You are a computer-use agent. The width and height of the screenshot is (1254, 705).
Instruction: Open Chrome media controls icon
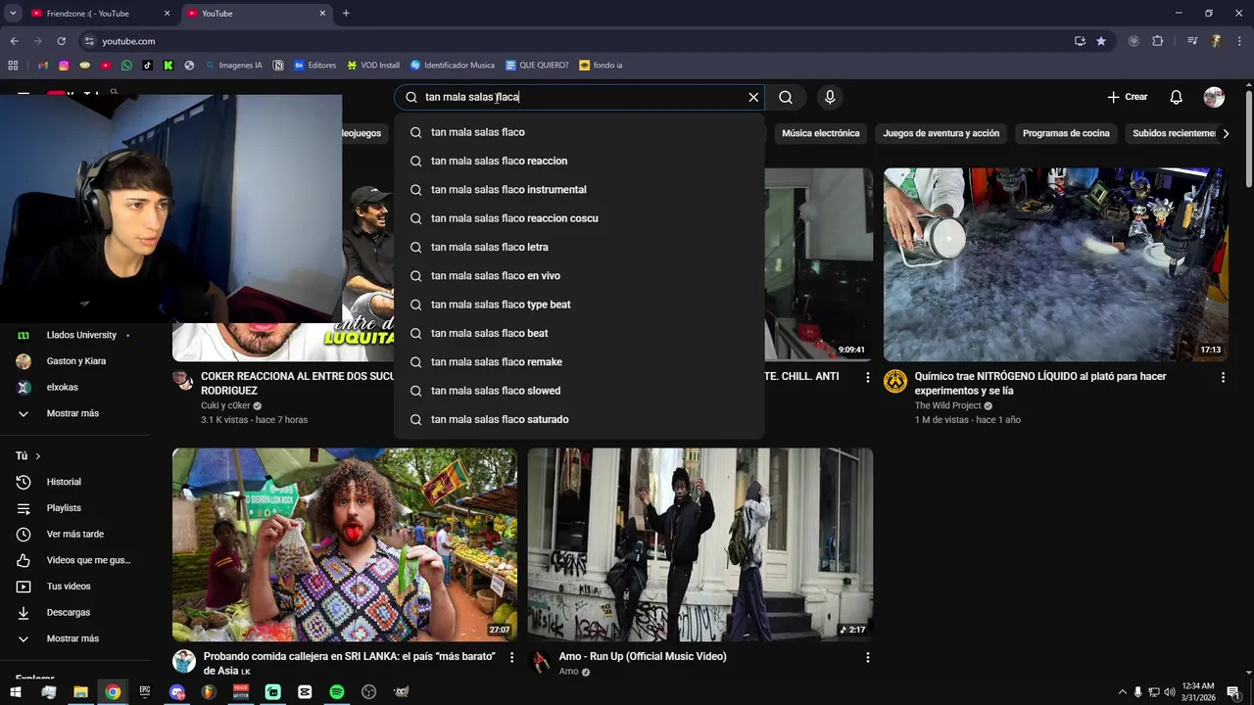click(1192, 41)
